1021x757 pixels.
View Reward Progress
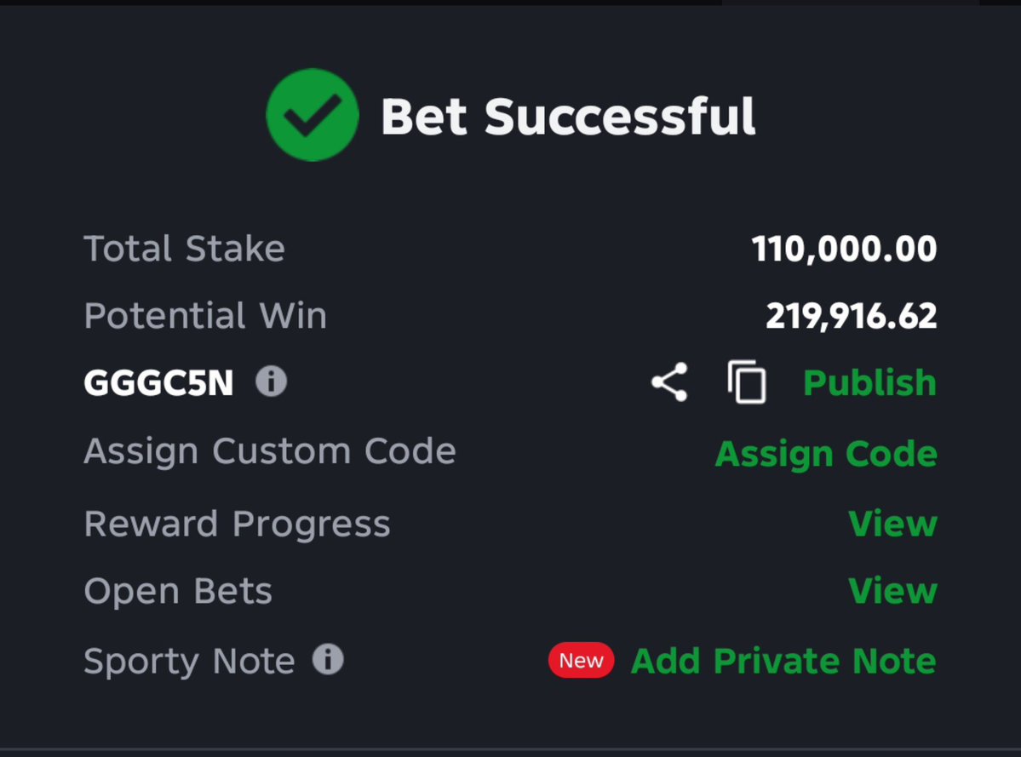click(x=892, y=524)
